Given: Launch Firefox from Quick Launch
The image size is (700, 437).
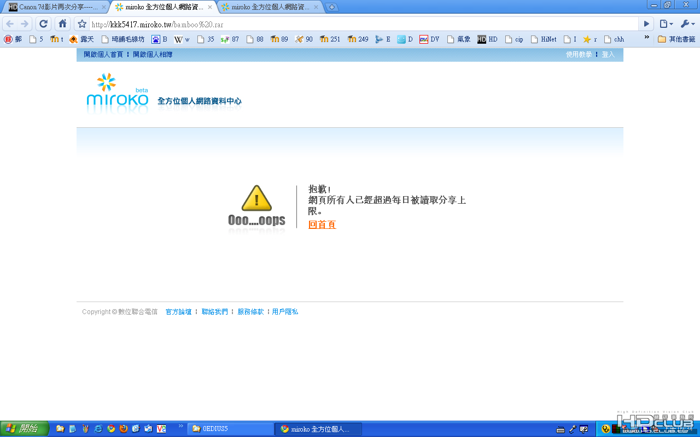Looking at the screenshot, I should [x=124, y=429].
